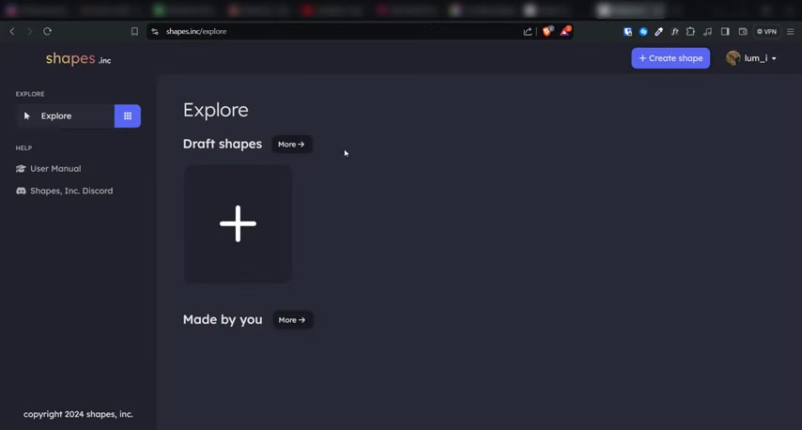Image resolution: width=802 pixels, height=430 pixels.
Task: Click the plus card to add draft shape
Action: pos(238,223)
